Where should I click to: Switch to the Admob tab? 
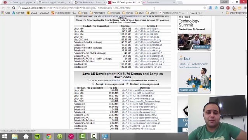[x=55, y=2]
